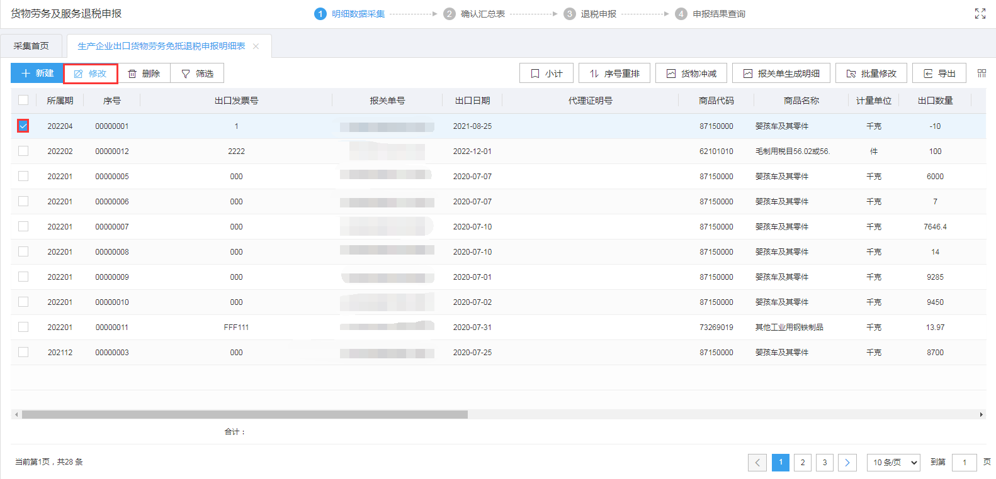Click the 报关单号 column header
The image size is (996, 479).
pos(387,101)
